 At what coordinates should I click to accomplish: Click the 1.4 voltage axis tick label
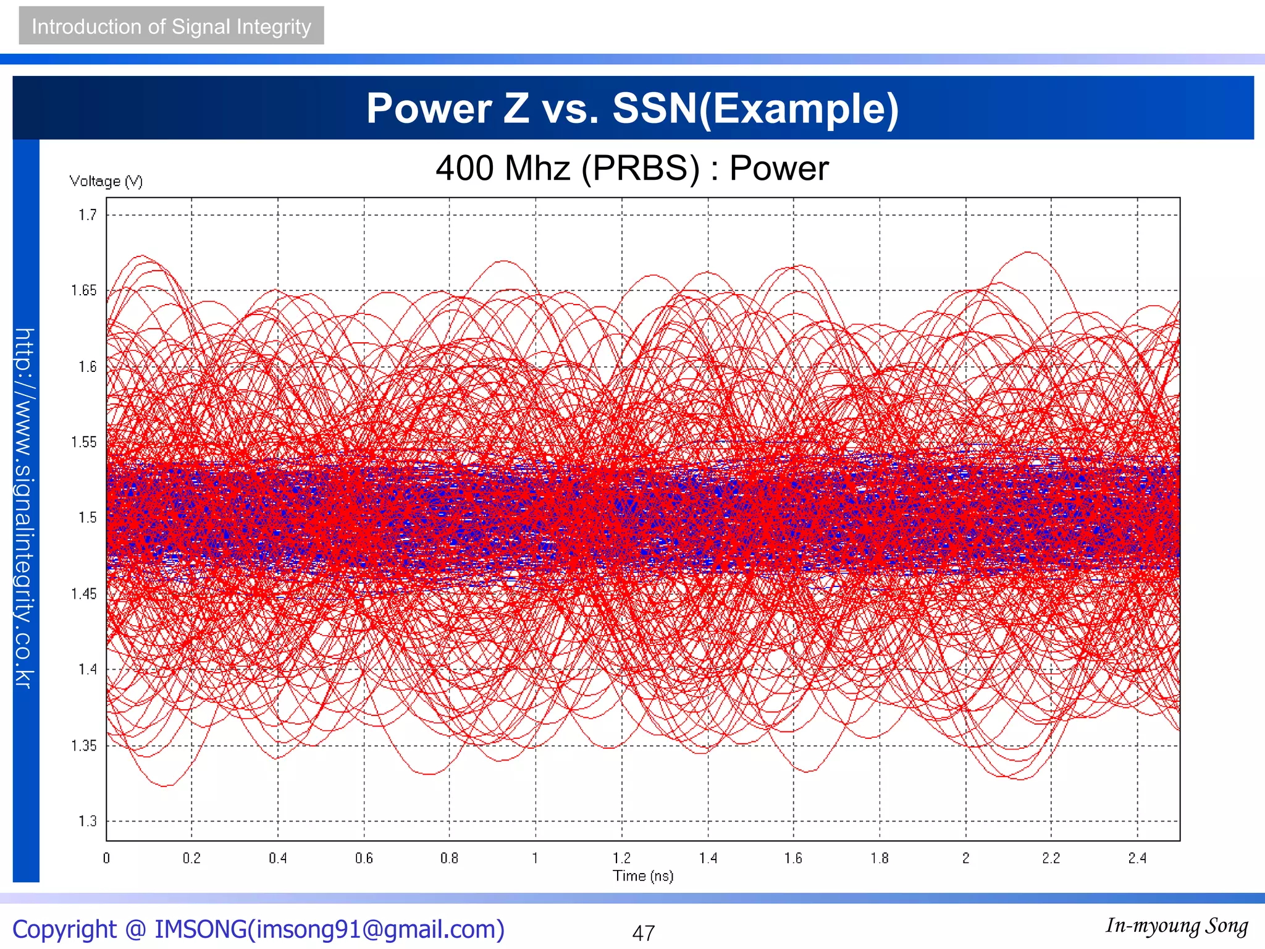point(87,669)
